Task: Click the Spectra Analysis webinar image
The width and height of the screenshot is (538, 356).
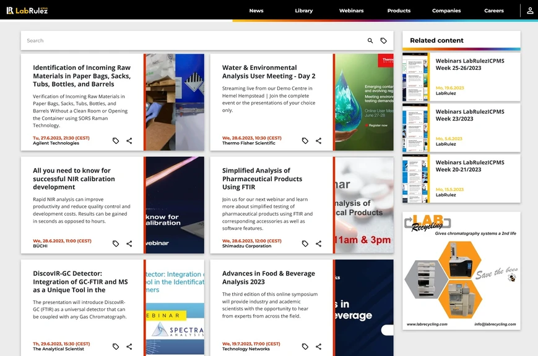Action: tap(175, 308)
